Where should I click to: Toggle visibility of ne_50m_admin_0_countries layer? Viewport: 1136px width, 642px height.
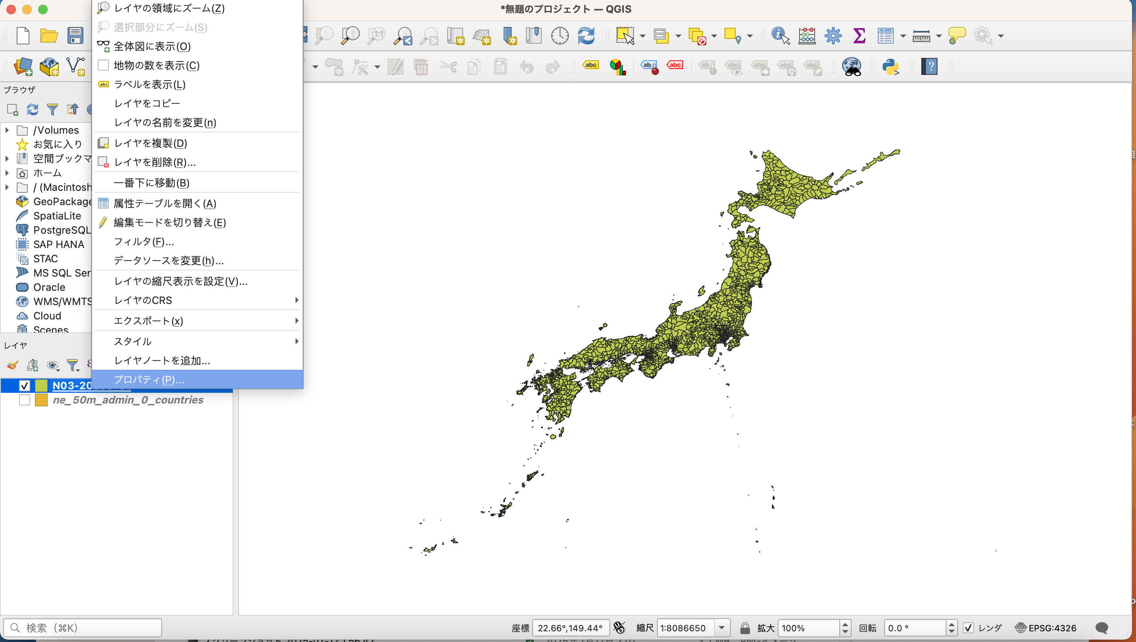tap(24, 400)
